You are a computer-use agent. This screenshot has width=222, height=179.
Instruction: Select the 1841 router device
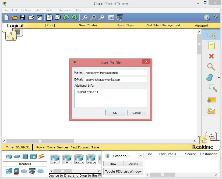coord(55,159)
